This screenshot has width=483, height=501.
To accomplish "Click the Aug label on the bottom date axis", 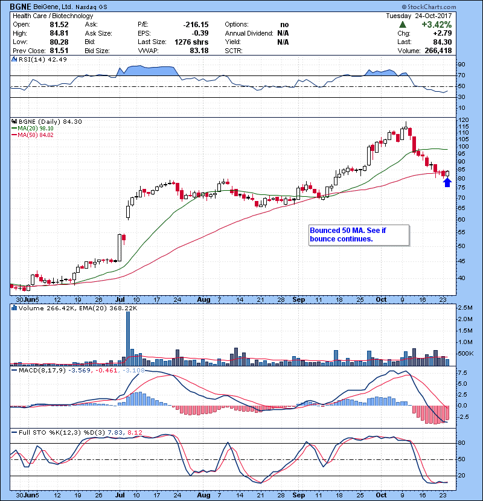I will [x=203, y=495].
